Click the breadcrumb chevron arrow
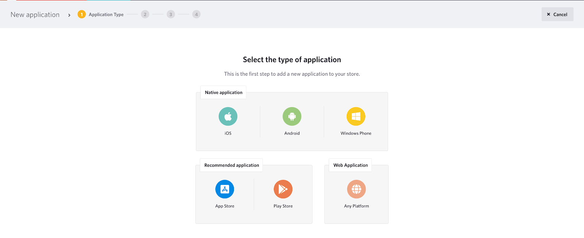Screen dimensions: 584x238 69,15
